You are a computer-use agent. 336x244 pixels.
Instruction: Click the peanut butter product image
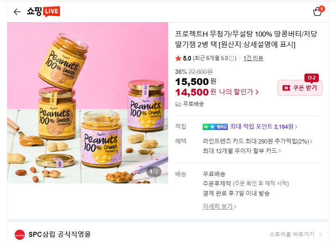(87, 103)
